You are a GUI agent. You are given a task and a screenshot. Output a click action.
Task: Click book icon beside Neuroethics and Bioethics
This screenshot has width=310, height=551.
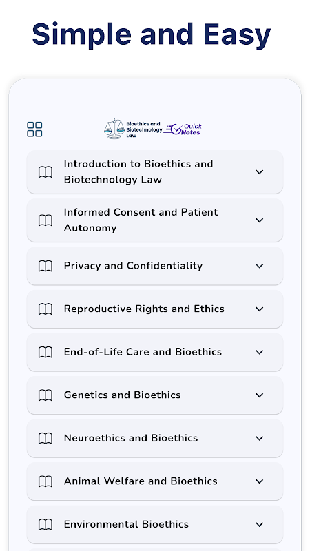point(45,438)
